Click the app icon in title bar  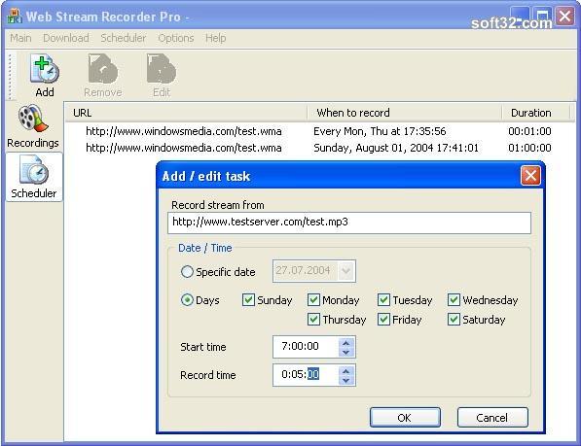pyautogui.click(x=15, y=17)
